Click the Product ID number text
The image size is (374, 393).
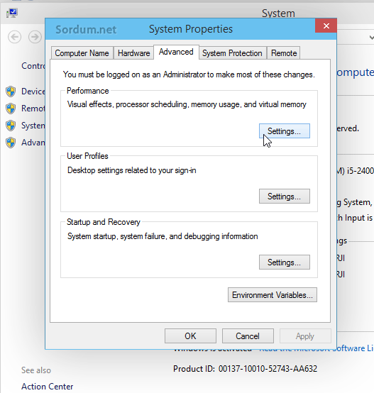pyautogui.click(x=268, y=369)
